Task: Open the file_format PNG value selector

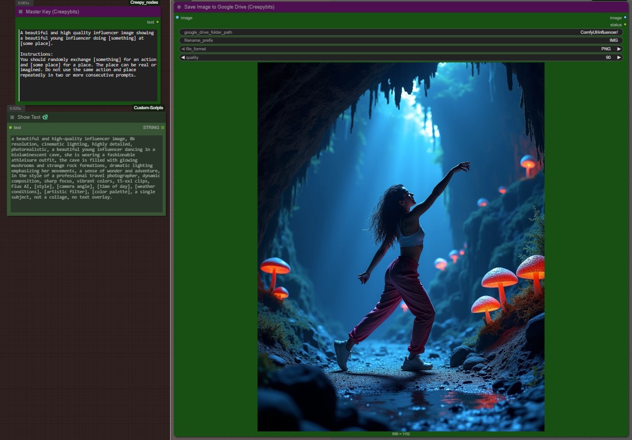Action: (606, 49)
